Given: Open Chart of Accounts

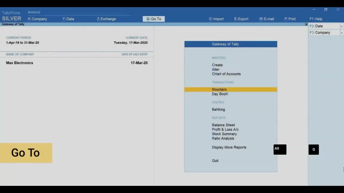Looking at the screenshot, I should 226,74.
